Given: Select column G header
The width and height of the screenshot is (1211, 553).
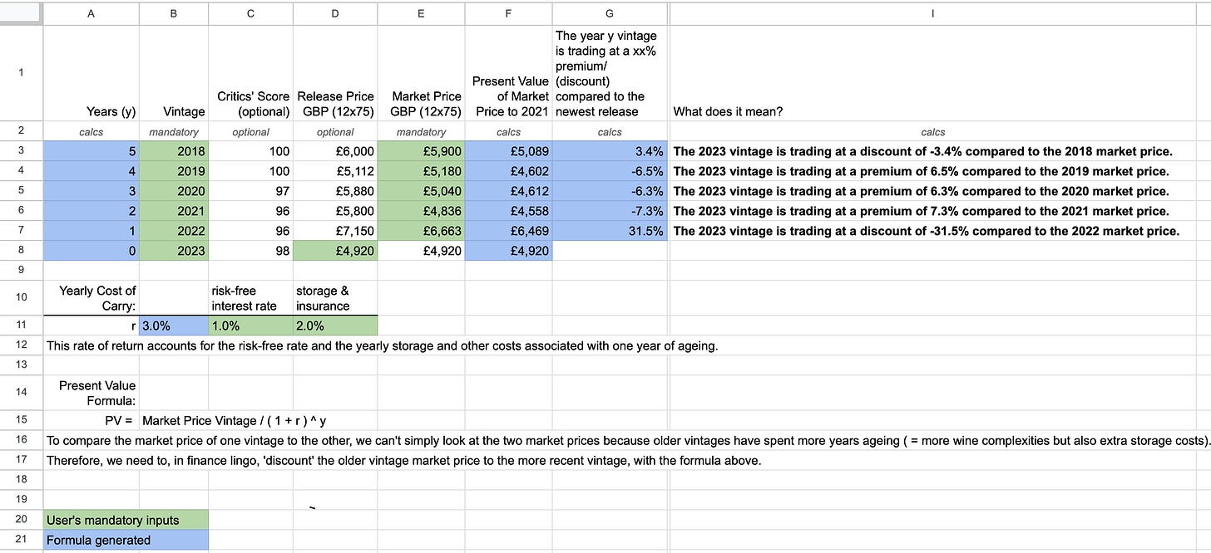Looking at the screenshot, I should [610, 13].
